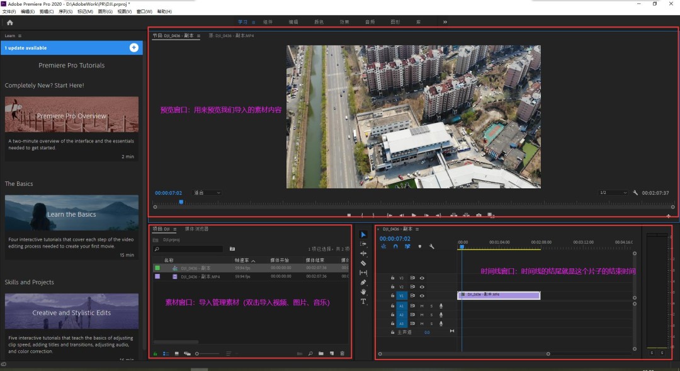Click the Export Frame camera icon
The width and height of the screenshot is (680, 371).
pos(479,215)
